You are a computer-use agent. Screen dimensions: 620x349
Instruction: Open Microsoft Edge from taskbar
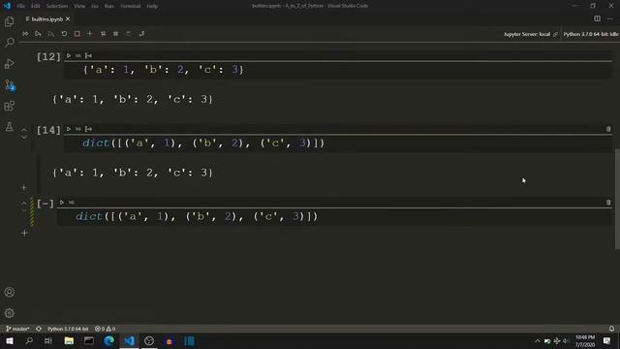point(109,341)
